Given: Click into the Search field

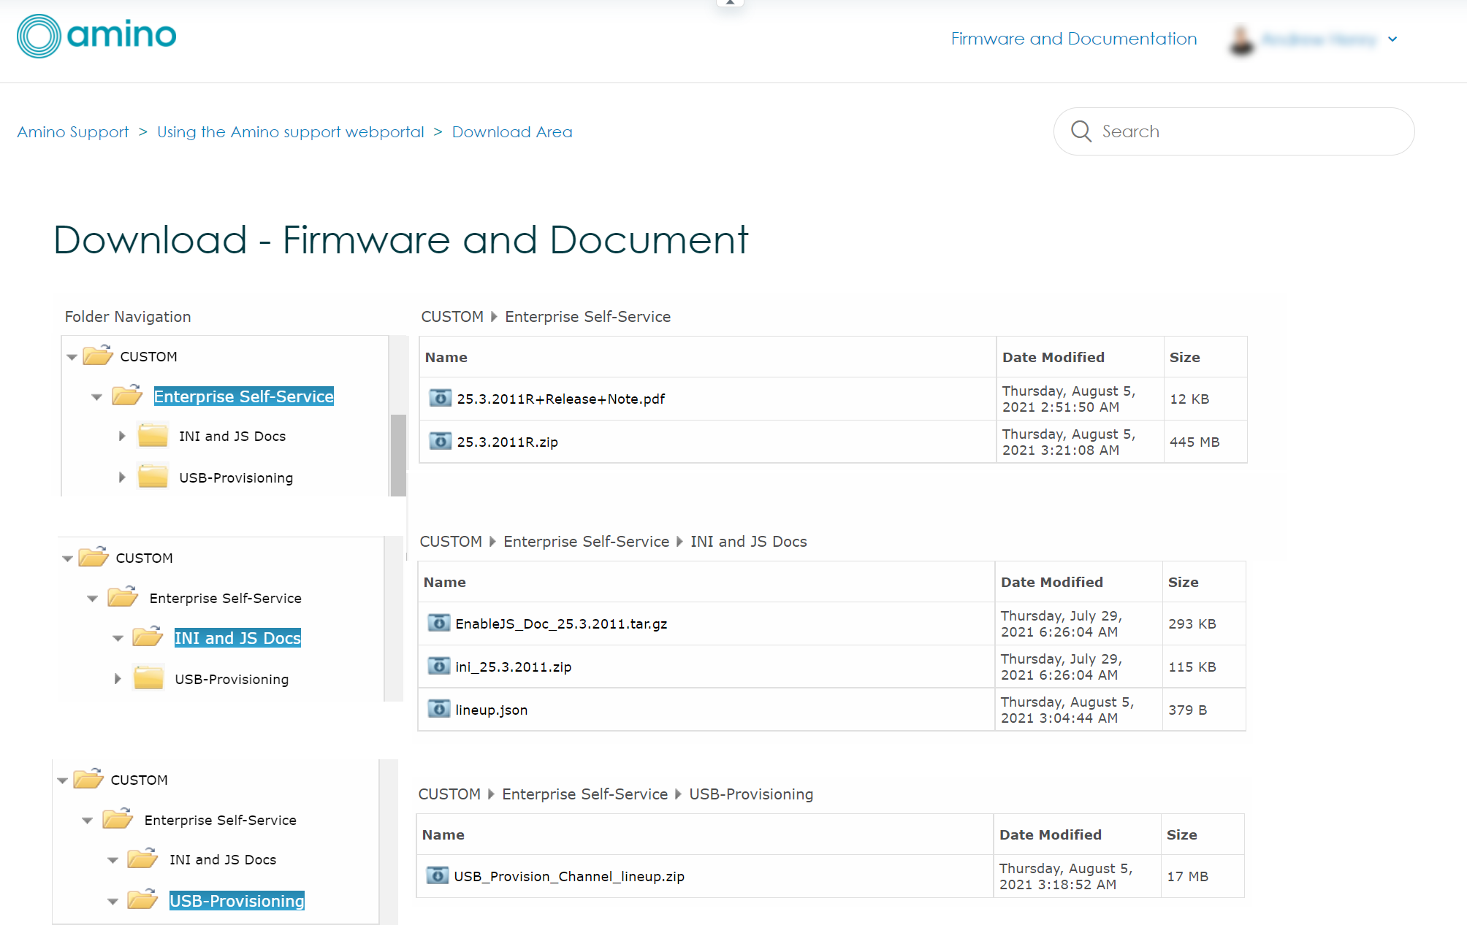Looking at the screenshot, I should click(x=1234, y=131).
